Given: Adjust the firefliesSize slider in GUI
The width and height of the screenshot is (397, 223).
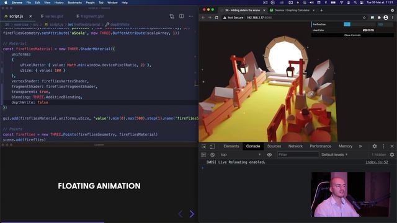Looking at the screenshot, I should 360,24.
